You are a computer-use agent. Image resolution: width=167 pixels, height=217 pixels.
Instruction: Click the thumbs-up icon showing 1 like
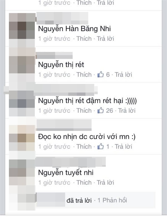[x=100, y=146]
